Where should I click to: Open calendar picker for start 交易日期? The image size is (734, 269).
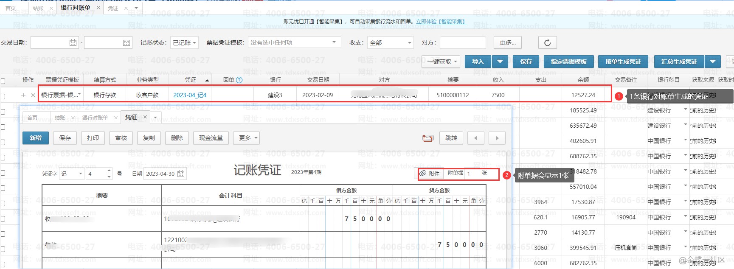coord(73,42)
